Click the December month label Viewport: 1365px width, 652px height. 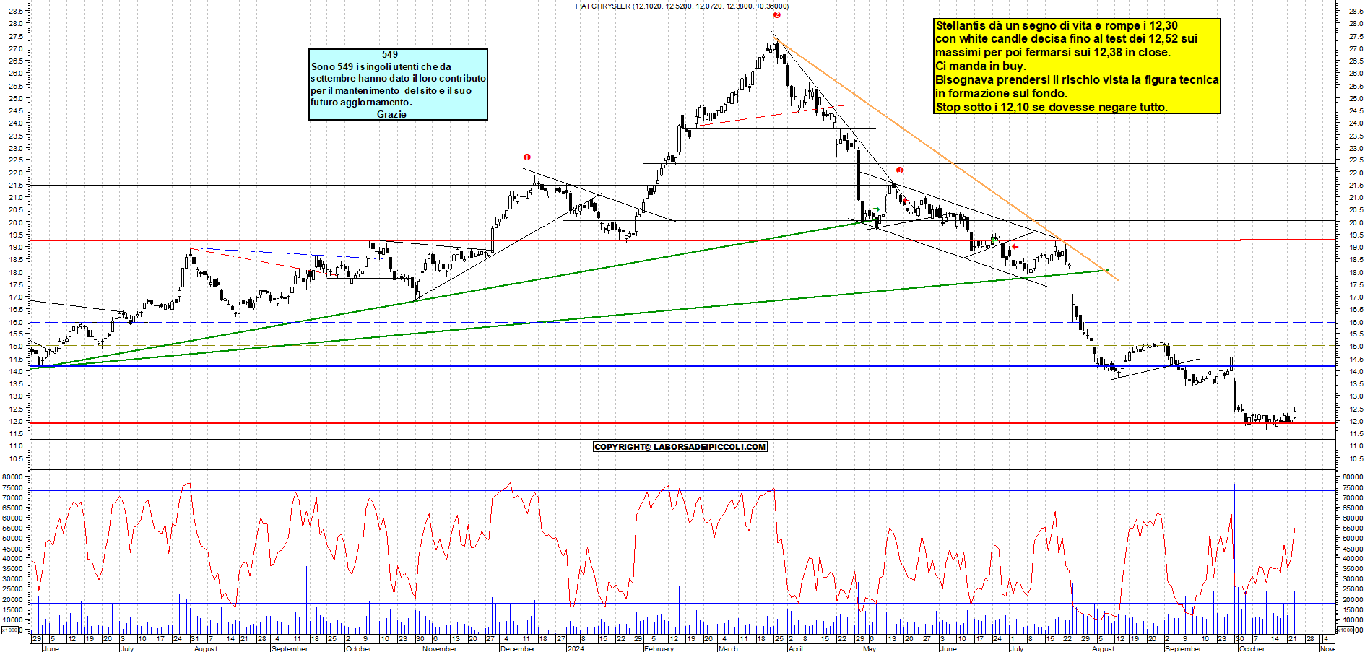pos(517,648)
